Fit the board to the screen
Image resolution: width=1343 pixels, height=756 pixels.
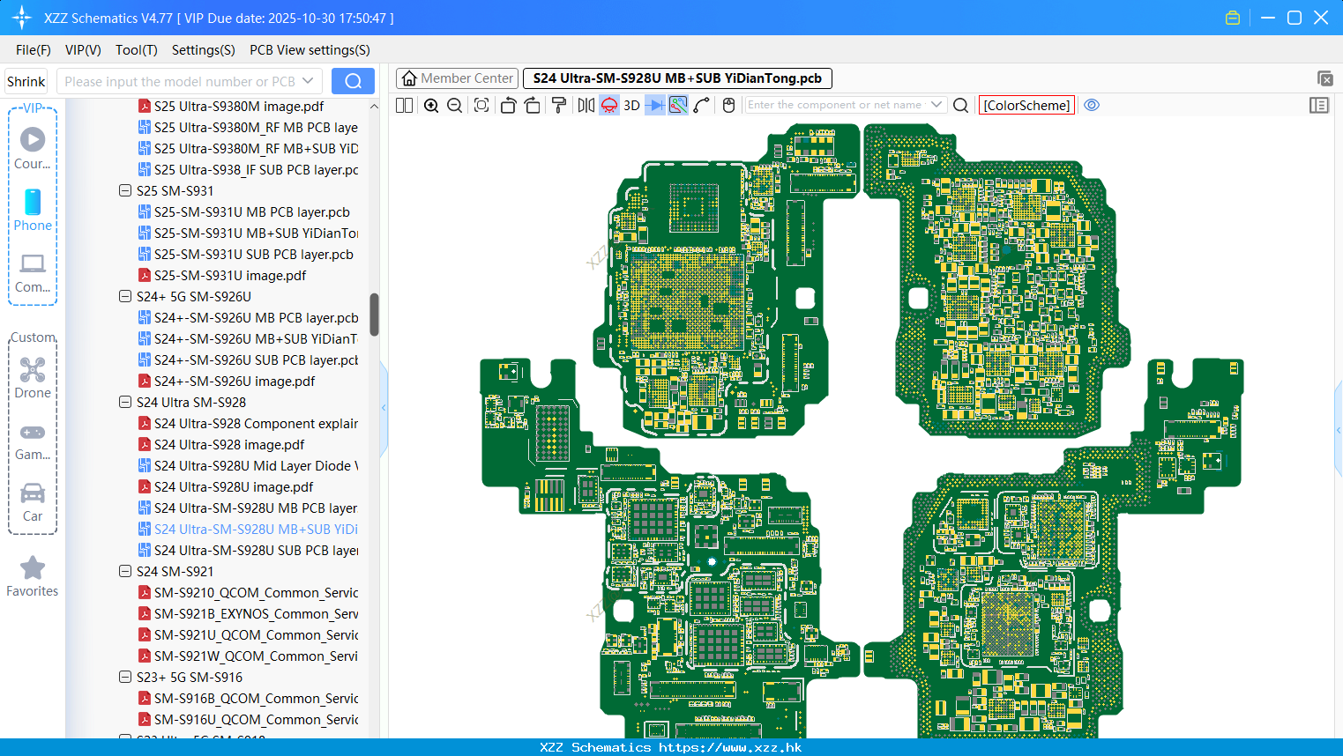click(481, 105)
